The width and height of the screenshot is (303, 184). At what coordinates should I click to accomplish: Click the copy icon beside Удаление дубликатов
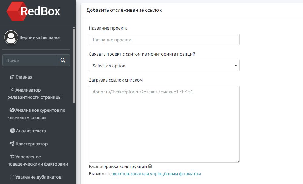point(12,177)
